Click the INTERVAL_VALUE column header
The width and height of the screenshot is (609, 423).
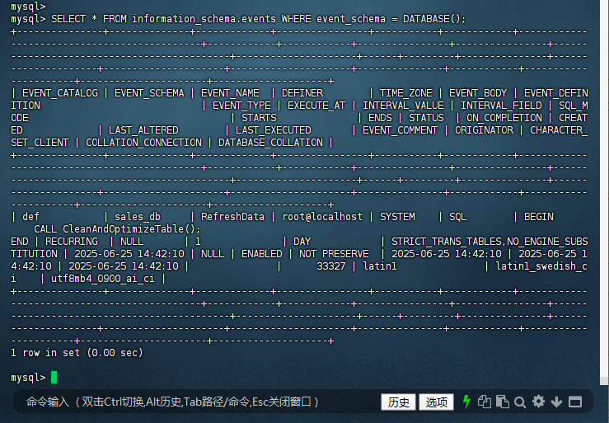(x=403, y=106)
